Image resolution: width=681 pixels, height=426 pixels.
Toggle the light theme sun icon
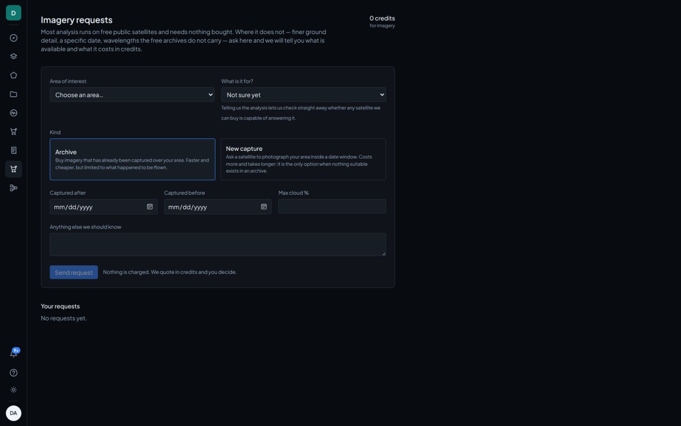(14, 390)
